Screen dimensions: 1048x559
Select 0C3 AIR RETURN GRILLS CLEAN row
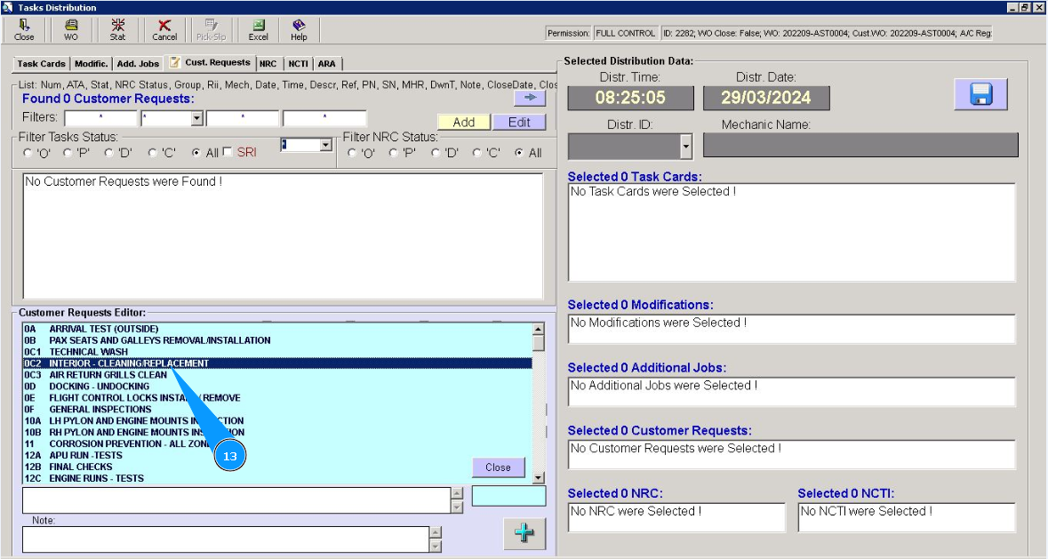click(x=277, y=375)
